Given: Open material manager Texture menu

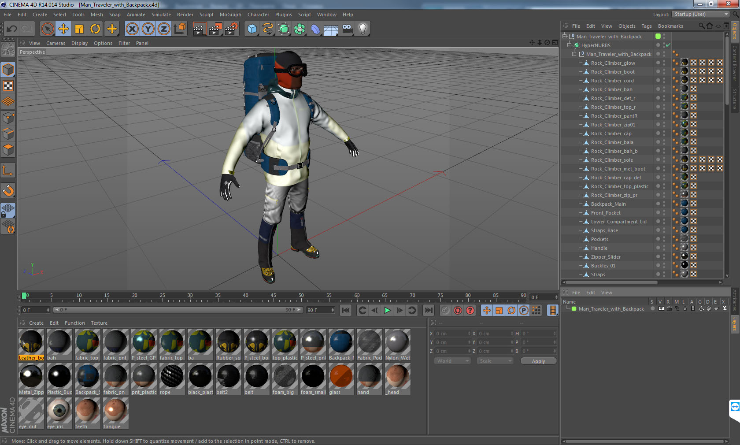Looking at the screenshot, I should [99, 323].
